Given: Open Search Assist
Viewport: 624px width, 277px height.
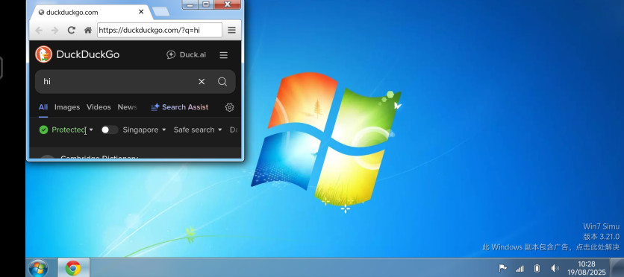Looking at the screenshot, I should [179, 107].
